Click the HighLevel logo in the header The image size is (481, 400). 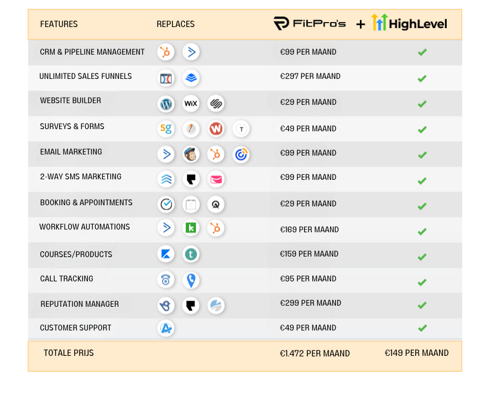409,23
